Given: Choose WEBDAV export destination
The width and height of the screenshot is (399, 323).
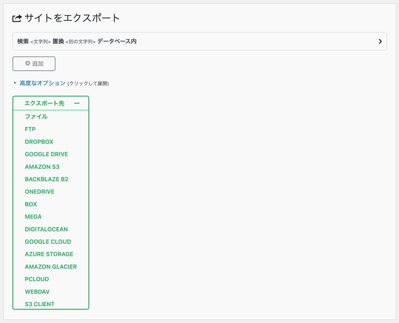Looking at the screenshot, I should pyautogui.click(x=37, y=291).
